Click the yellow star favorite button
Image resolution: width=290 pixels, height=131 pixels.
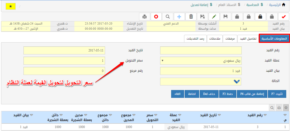click(11, 6)
